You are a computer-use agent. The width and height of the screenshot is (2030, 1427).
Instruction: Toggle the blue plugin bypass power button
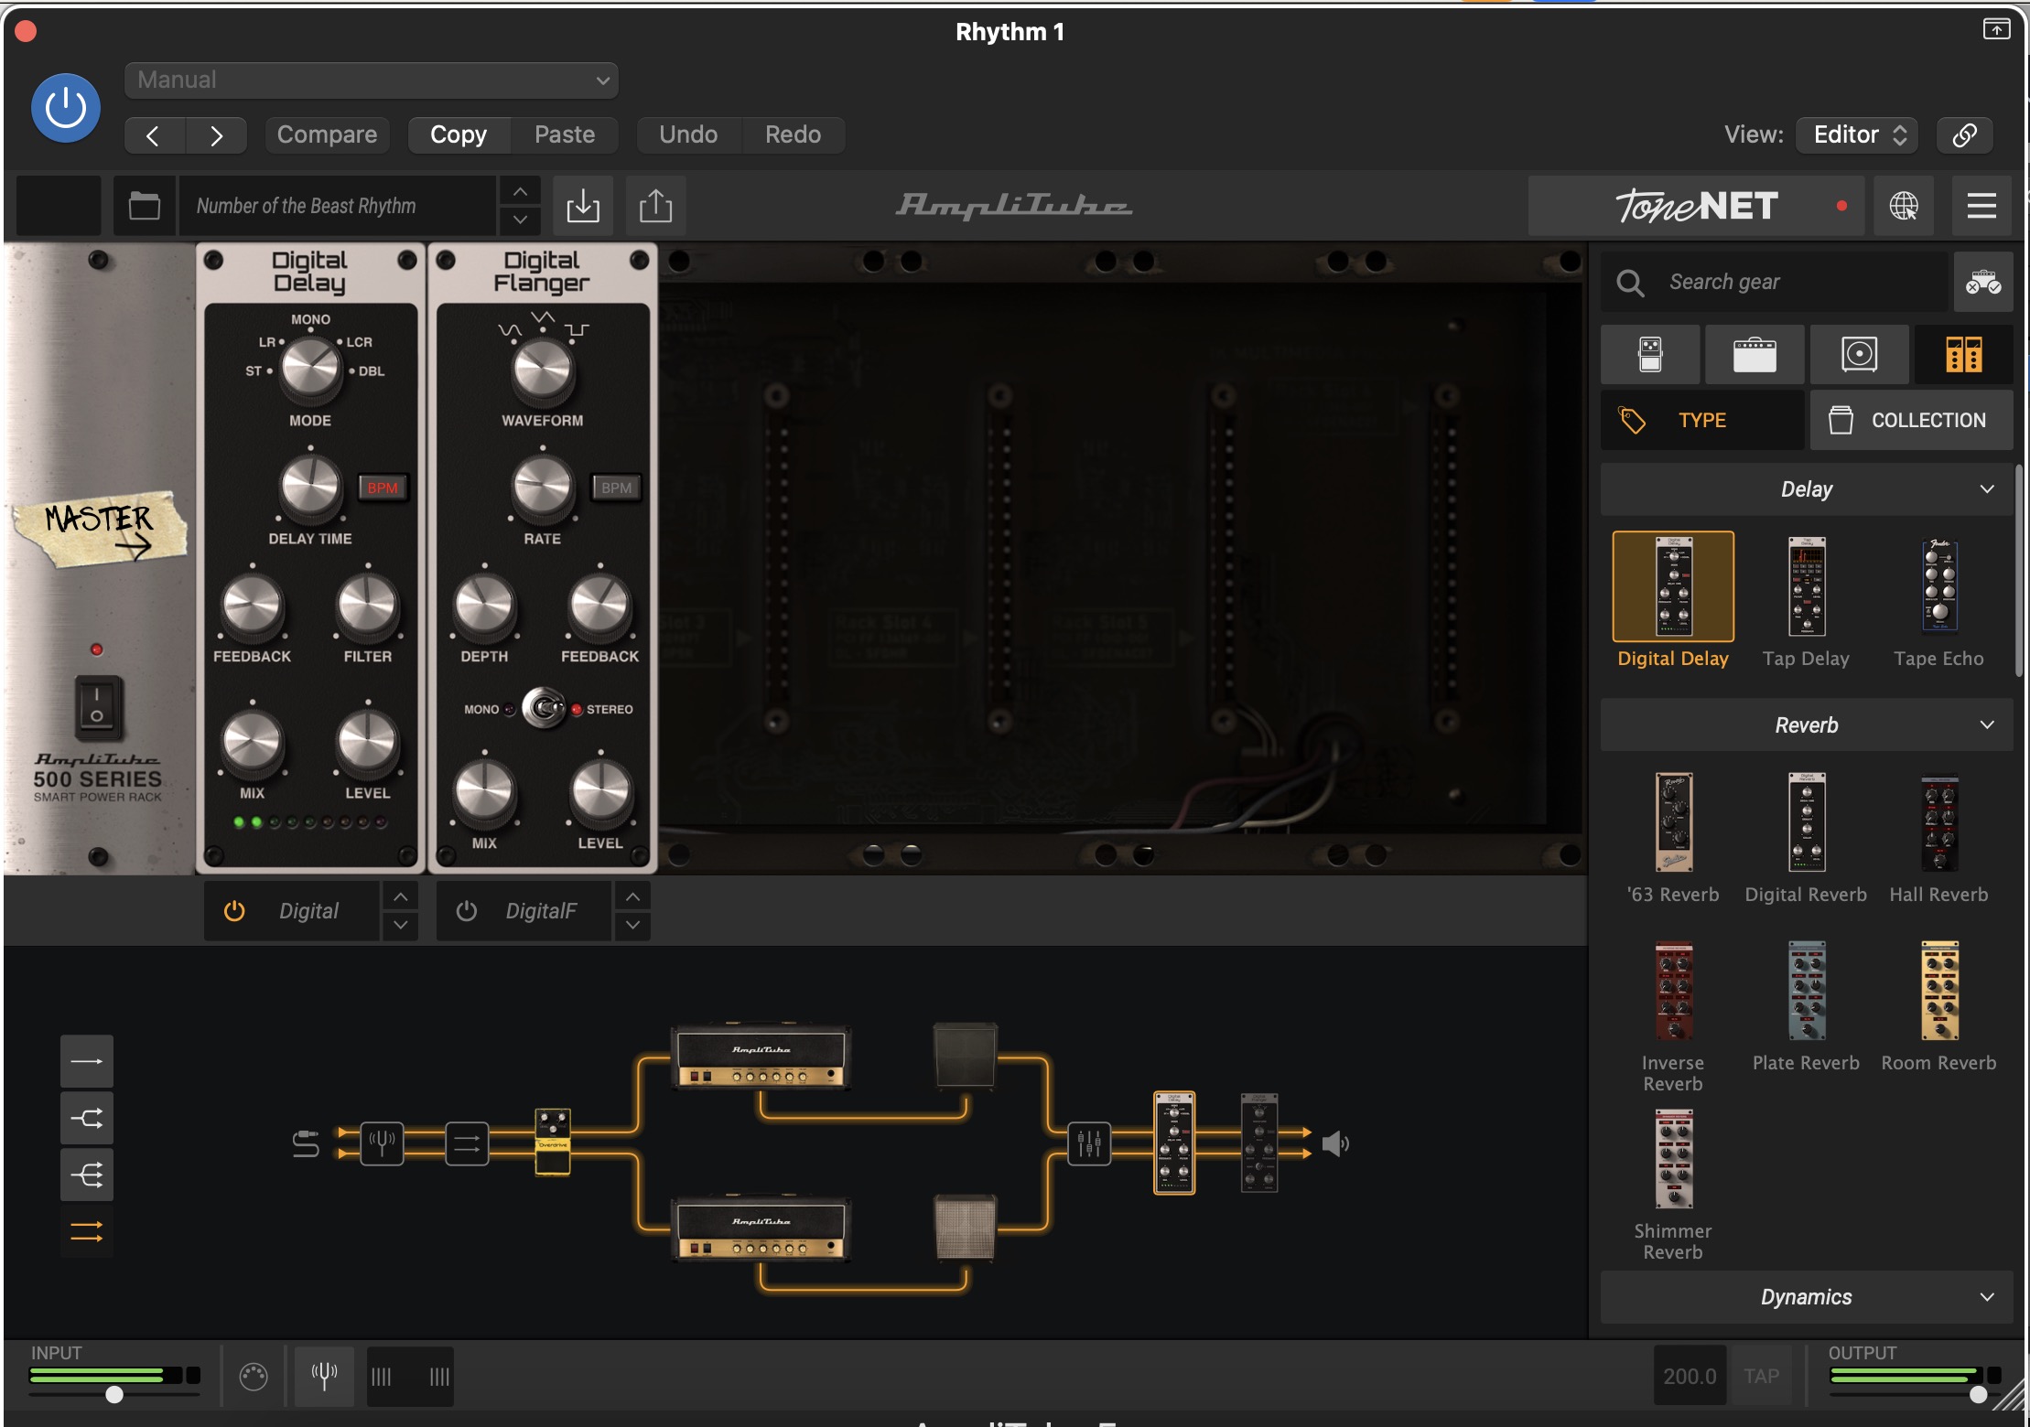point(66,108)
